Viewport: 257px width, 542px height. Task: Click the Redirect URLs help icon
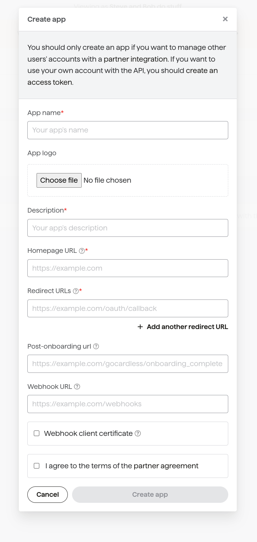(76, 291)
